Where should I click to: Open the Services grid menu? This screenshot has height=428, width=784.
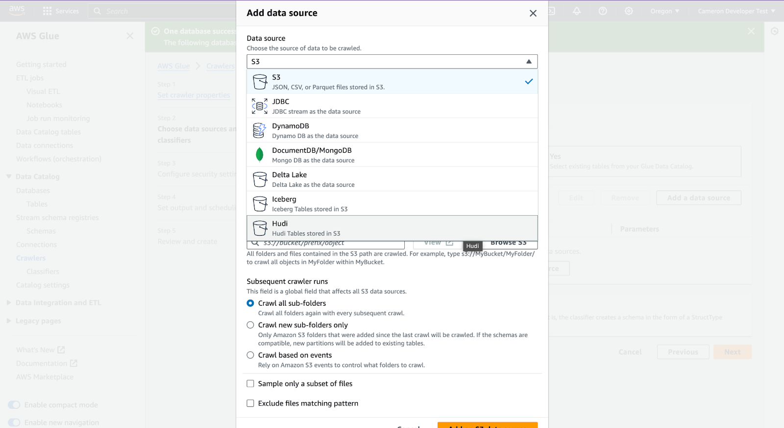tap(61, 11)
